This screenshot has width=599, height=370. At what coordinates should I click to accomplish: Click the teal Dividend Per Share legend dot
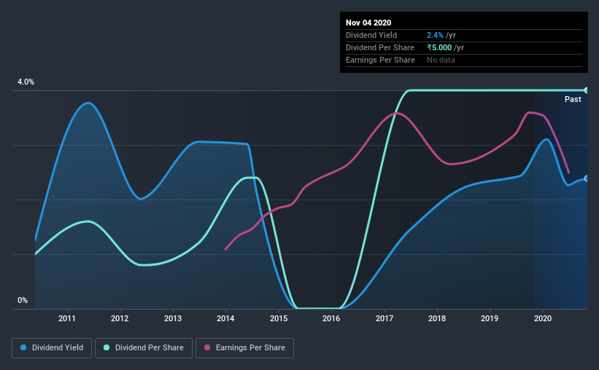(107, 347)
